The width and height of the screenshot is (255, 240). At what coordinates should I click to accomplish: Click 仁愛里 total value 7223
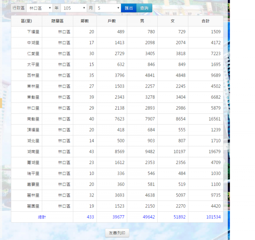point(216,54)
